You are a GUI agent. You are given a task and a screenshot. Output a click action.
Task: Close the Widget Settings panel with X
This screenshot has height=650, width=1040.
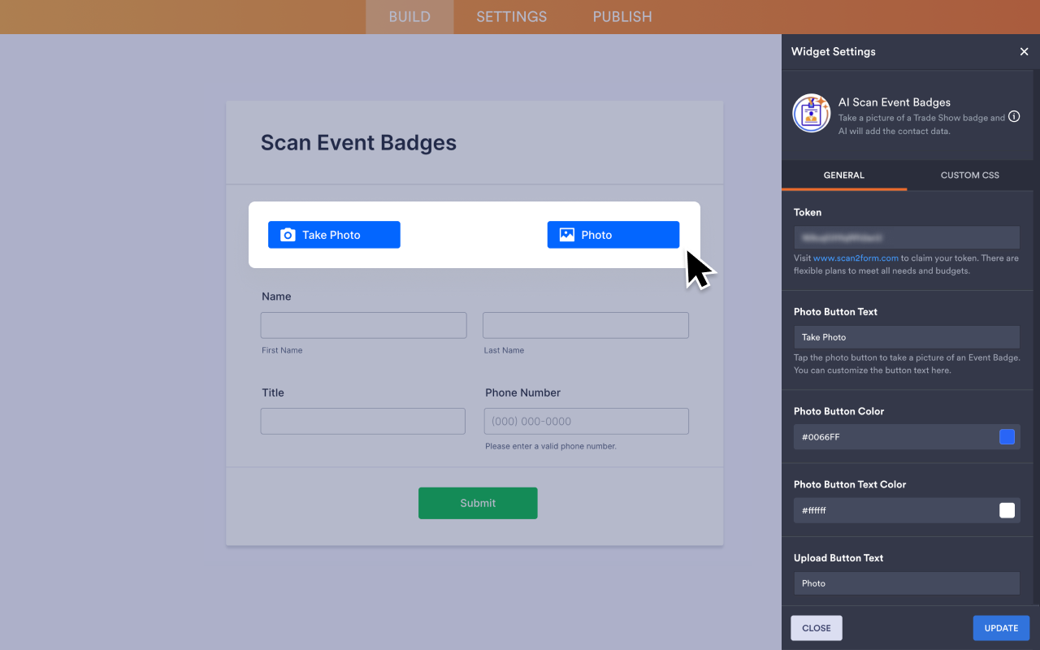coord(1024,51)
